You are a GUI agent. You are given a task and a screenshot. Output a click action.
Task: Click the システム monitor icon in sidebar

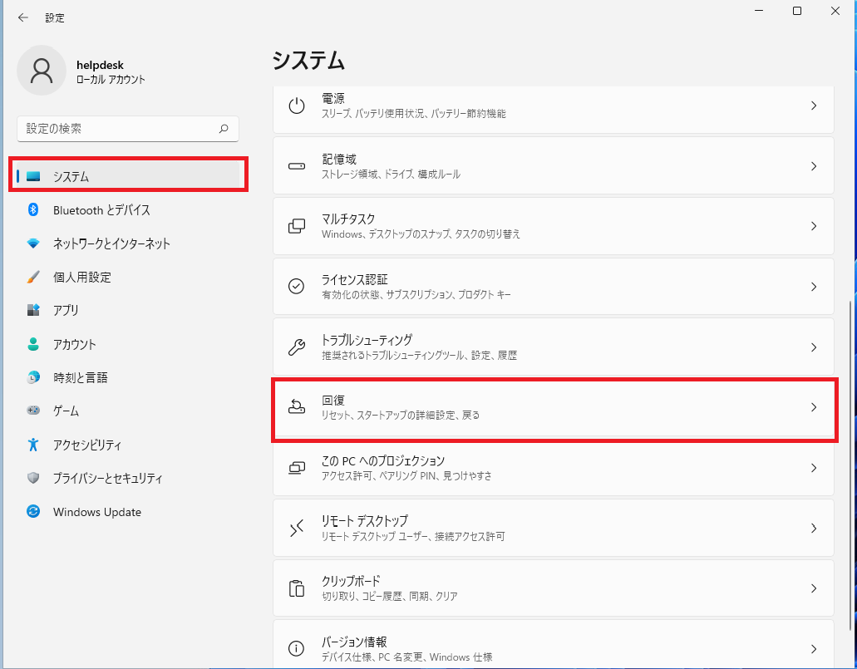pyautogui.click(x=33, y=176)
